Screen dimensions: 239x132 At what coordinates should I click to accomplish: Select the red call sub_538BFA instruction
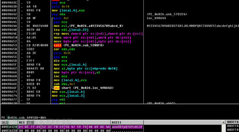(79, 45)
